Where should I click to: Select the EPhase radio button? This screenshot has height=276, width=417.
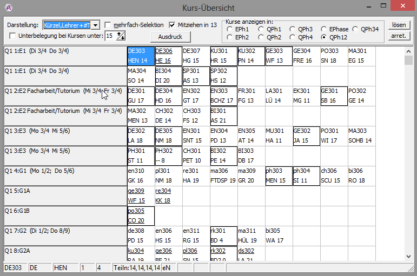tap(323, 29)
